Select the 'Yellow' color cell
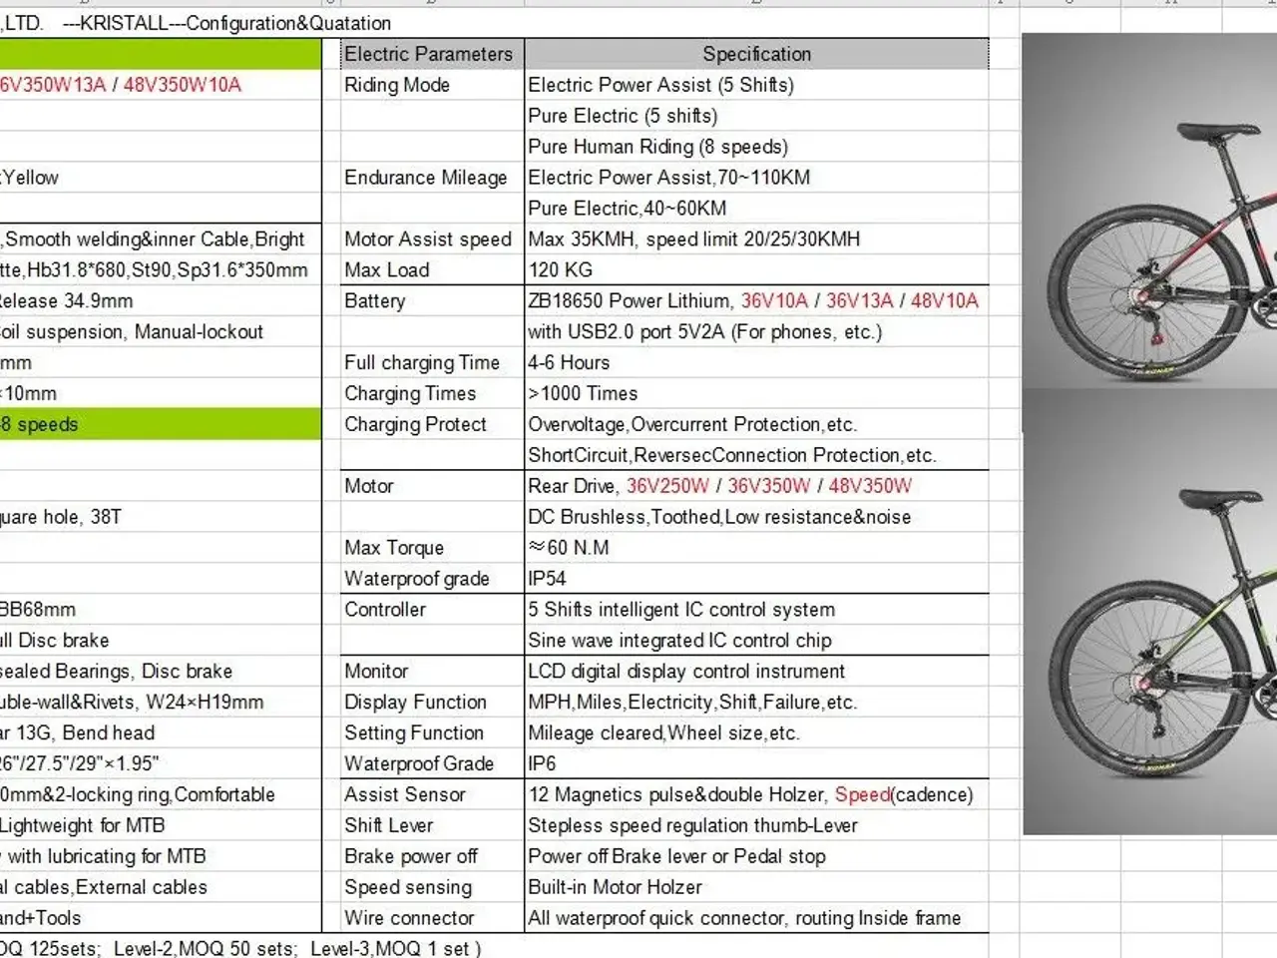Viewport: 1277px width, 958px height. (x=161, y=178)
